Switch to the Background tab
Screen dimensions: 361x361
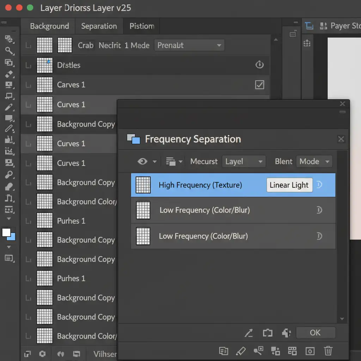(x=49, y=26)
